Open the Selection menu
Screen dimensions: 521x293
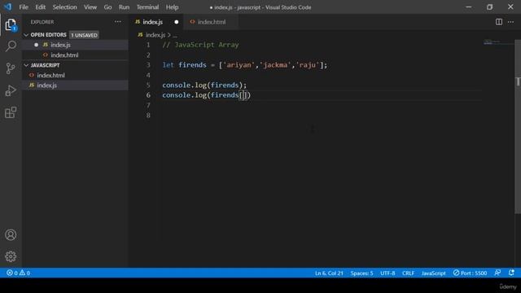(64, 7)
